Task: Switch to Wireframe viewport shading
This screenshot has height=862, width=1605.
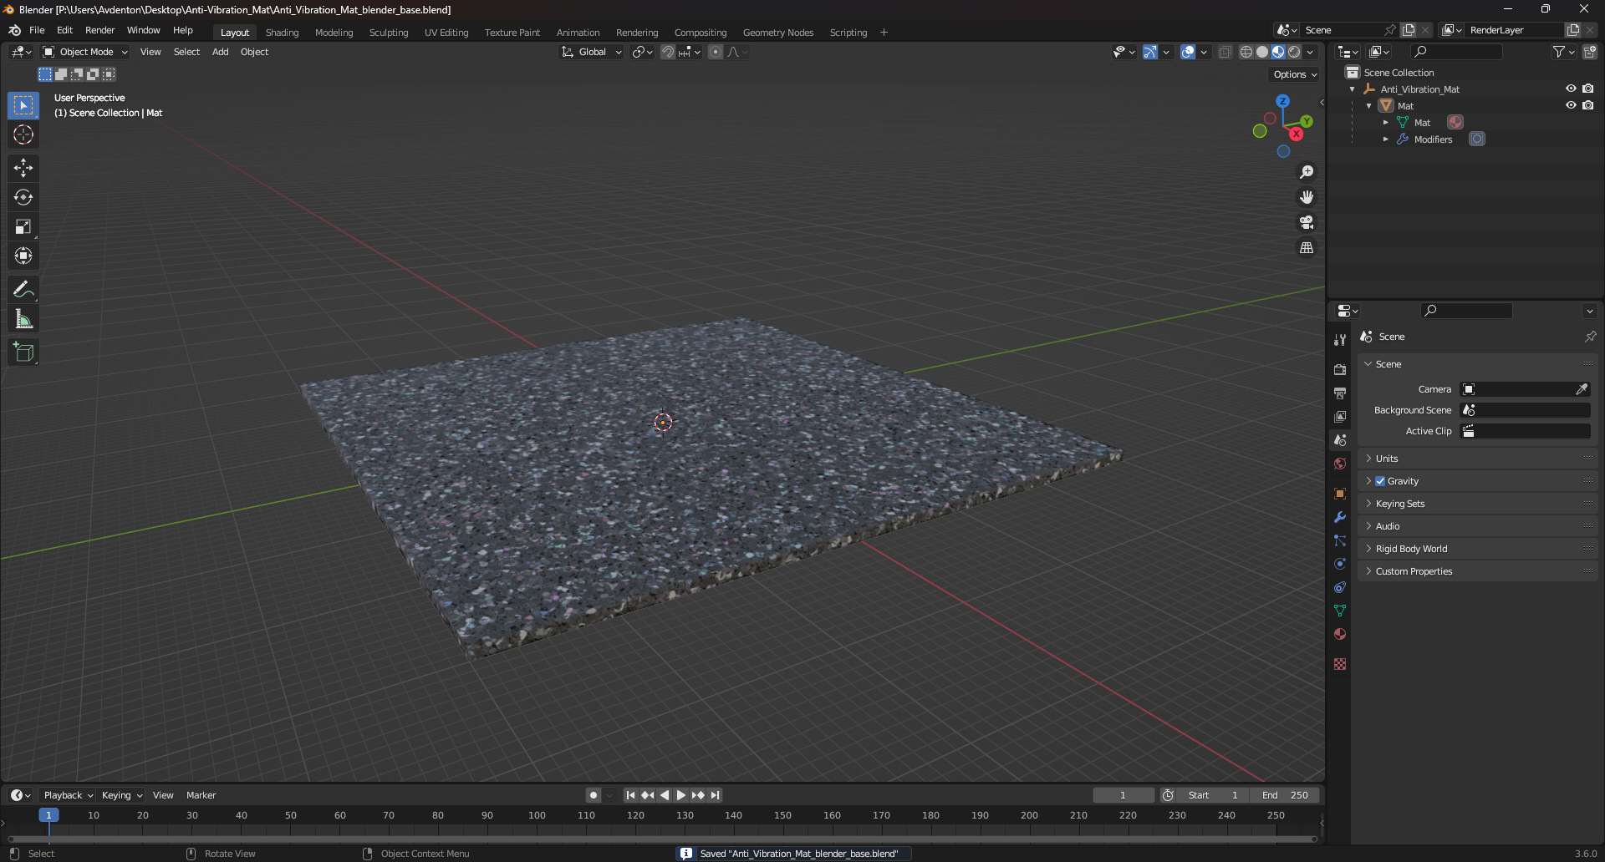Action: click(1246, 52)
